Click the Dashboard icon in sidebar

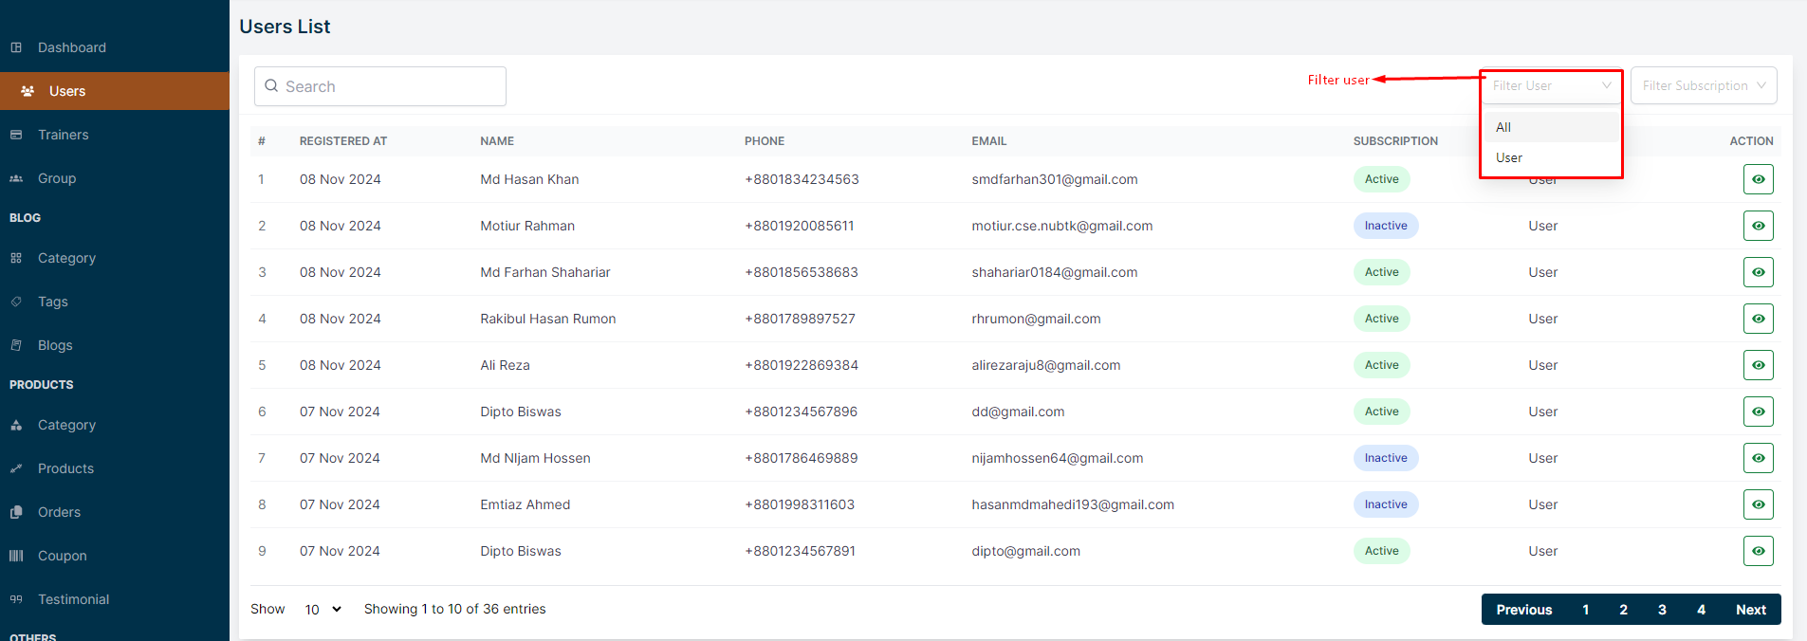coord(16,47)
